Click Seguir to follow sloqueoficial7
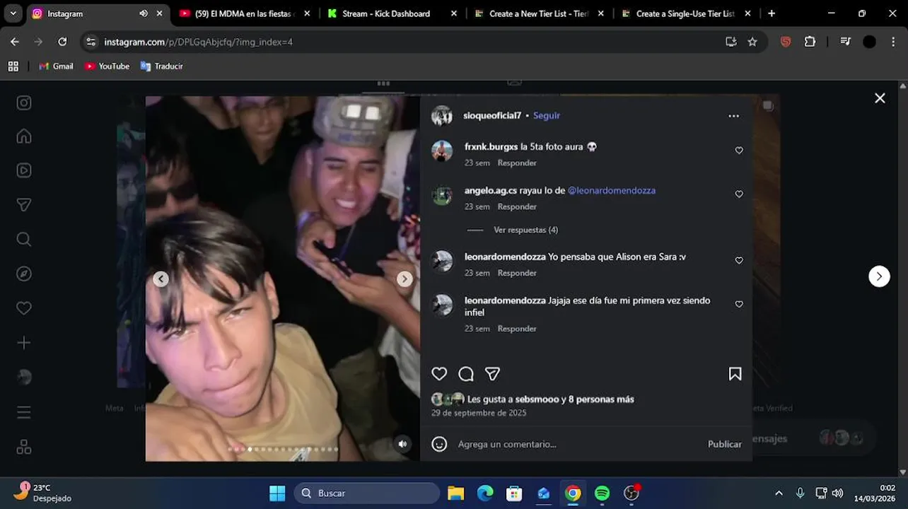908x509 pixels. click(547, 115)
